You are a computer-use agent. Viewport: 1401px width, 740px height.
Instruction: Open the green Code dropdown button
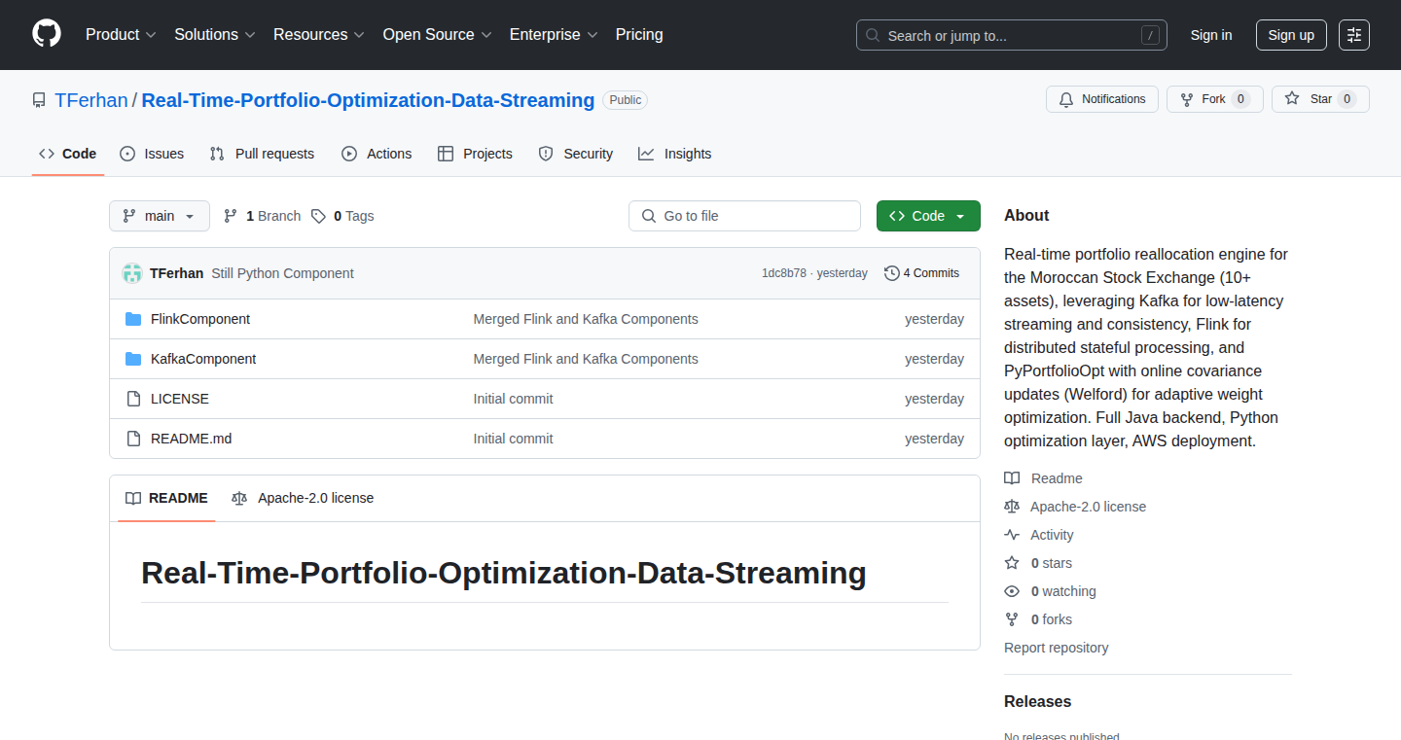click(x=928, y=216)
